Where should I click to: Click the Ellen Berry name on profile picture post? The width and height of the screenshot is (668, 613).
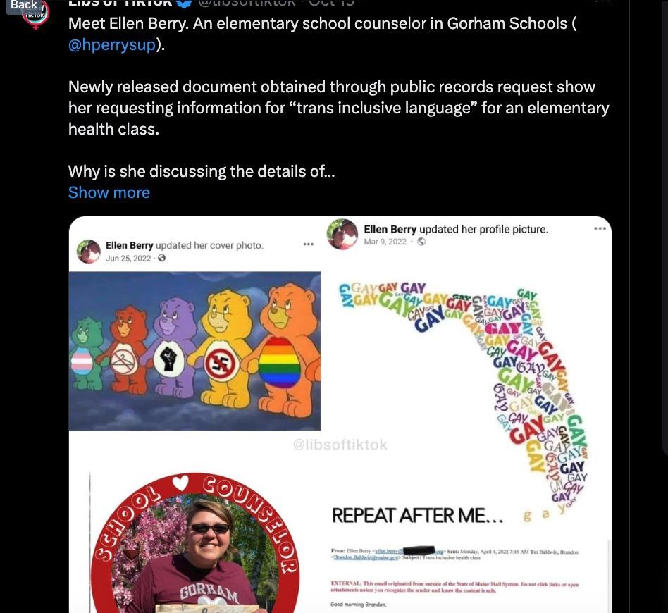[390, 229]
